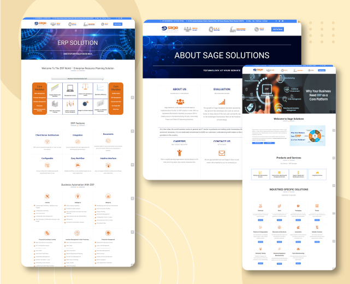
Task: Click the Facebook icon in the About page top bar
Action: click(276, 21)
